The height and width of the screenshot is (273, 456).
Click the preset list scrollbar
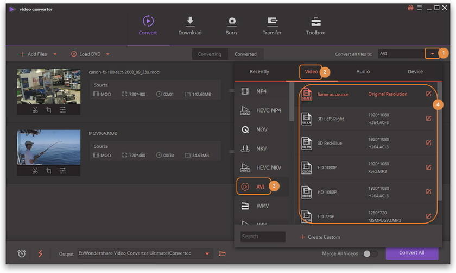439,141
